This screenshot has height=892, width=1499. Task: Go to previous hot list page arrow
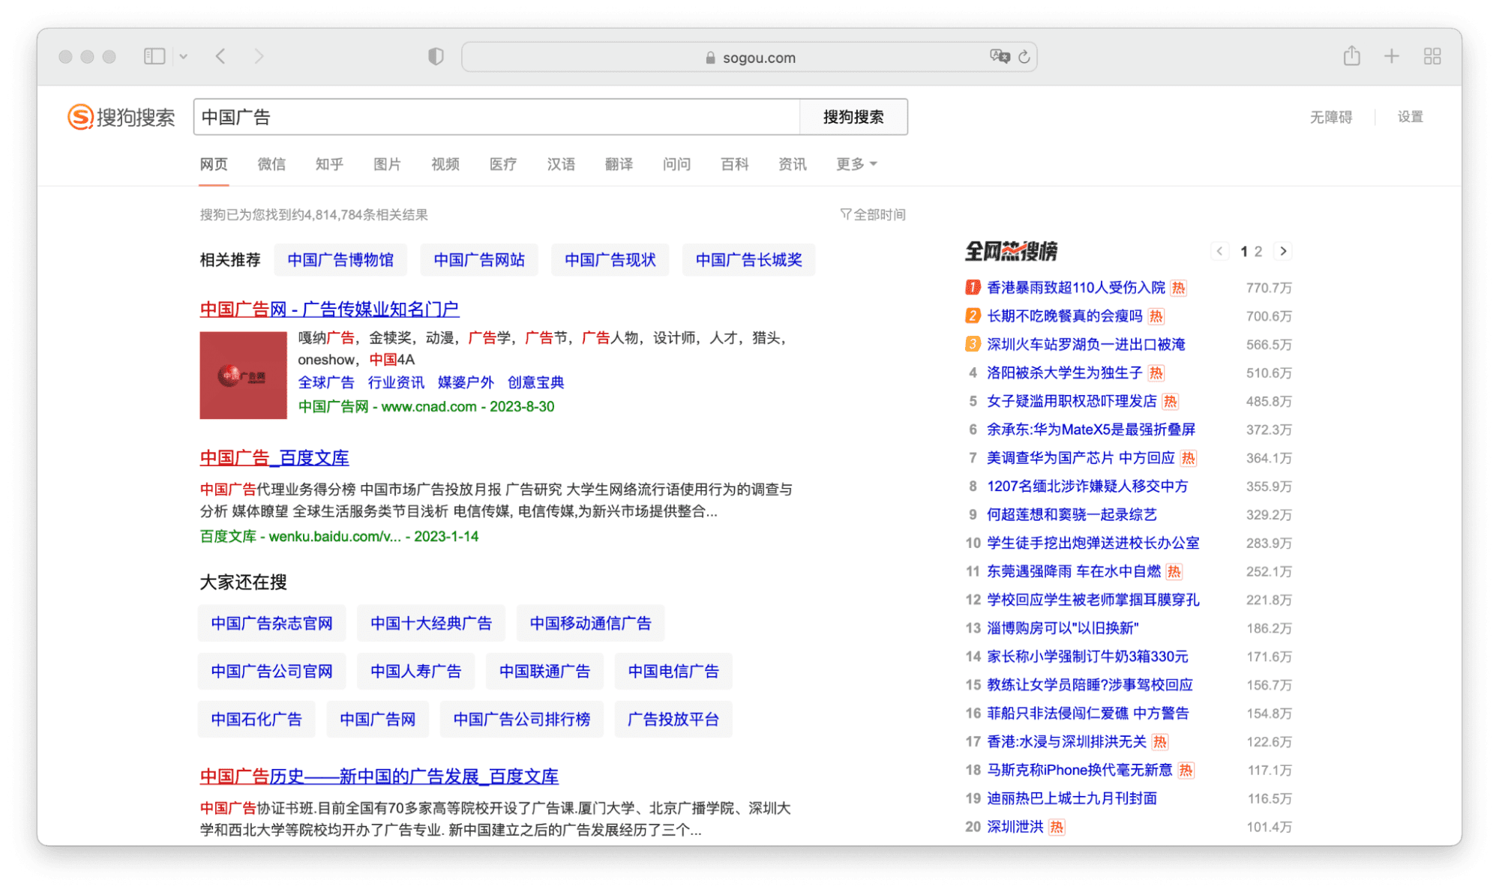[1220, 251]
